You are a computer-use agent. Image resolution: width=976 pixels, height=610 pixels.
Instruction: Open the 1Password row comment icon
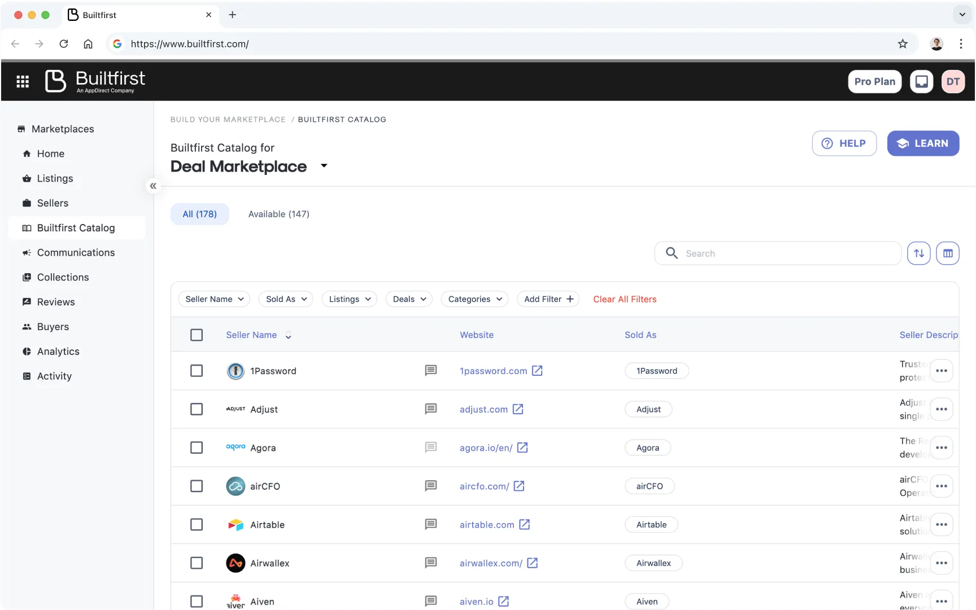point(431,371)
